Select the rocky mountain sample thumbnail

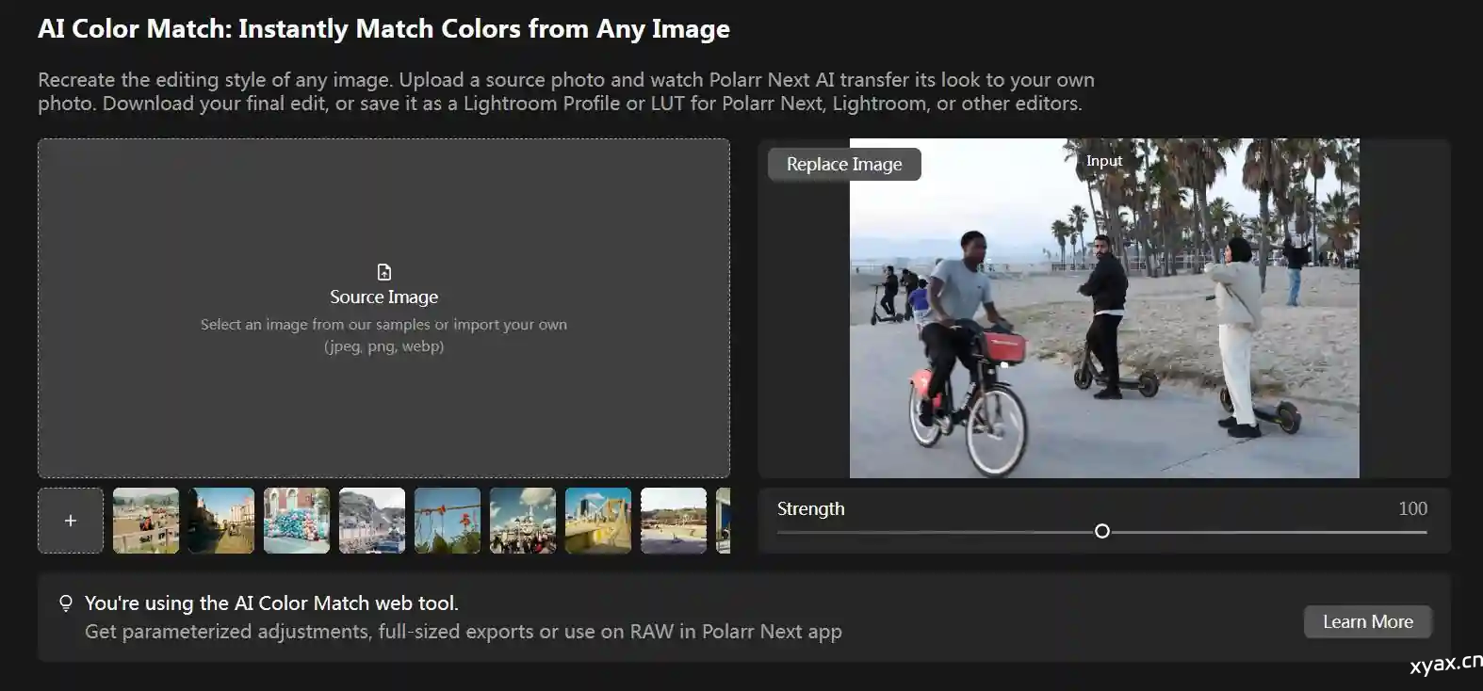click(x=372, y=521)
